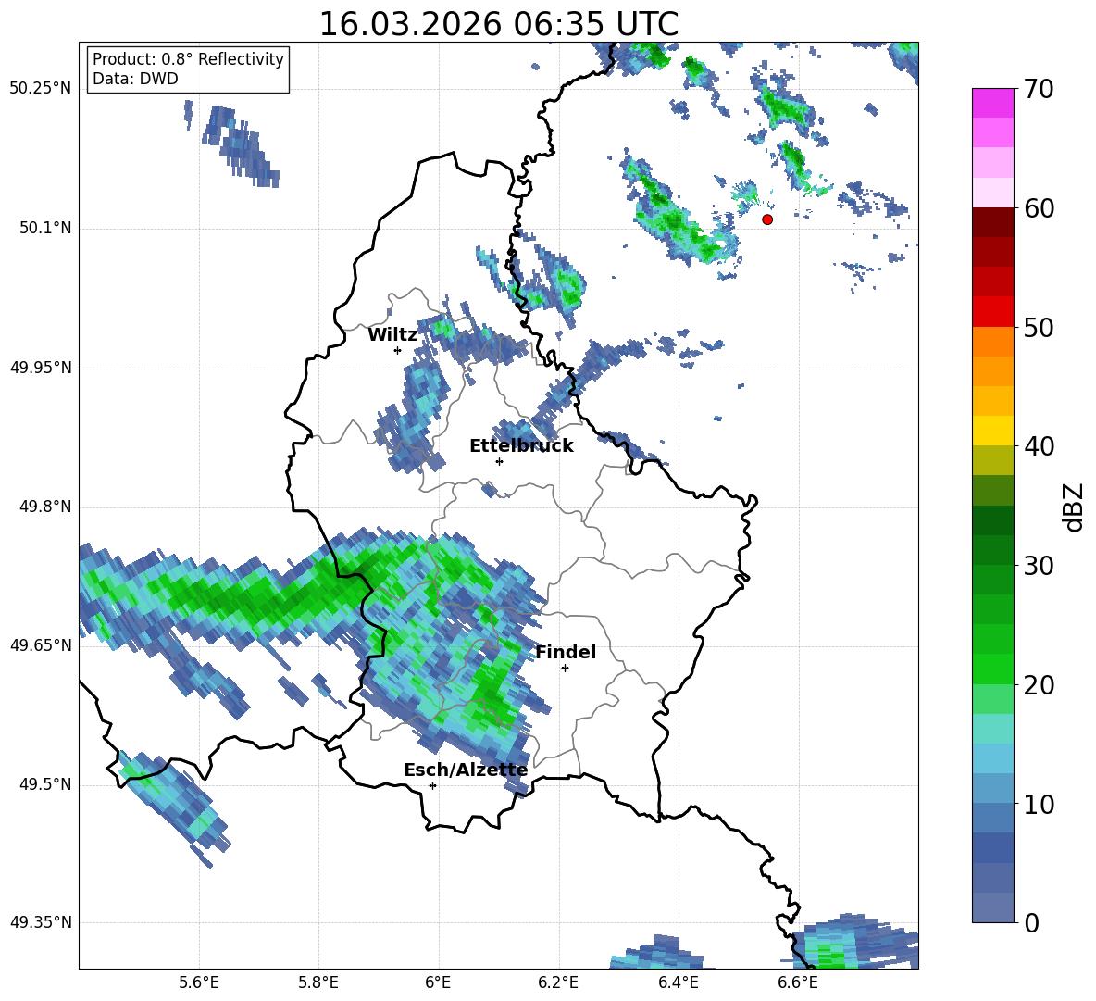Click the 49.8°N latitude label
Screen dimensions: 1096x1001
[x=45, y=507]
